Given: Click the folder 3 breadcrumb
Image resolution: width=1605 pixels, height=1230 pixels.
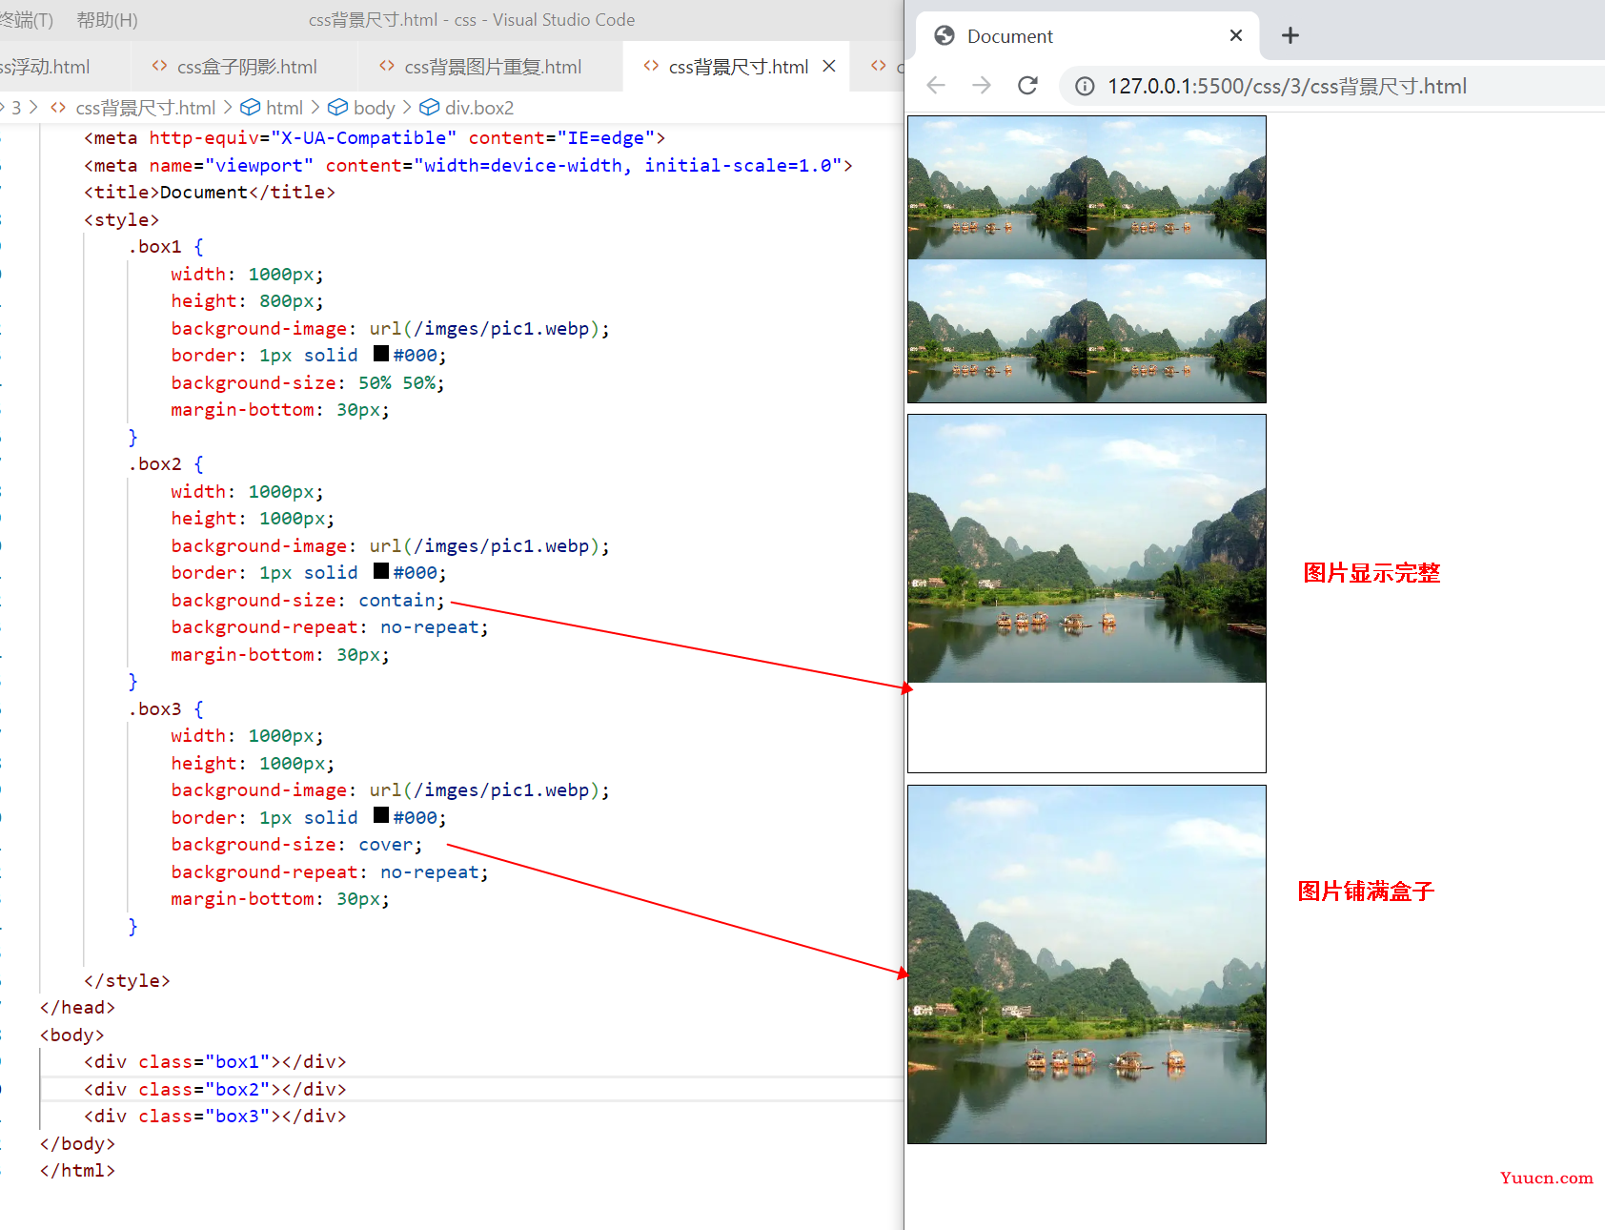Looking at the screenshot, I should coord(16,108).
